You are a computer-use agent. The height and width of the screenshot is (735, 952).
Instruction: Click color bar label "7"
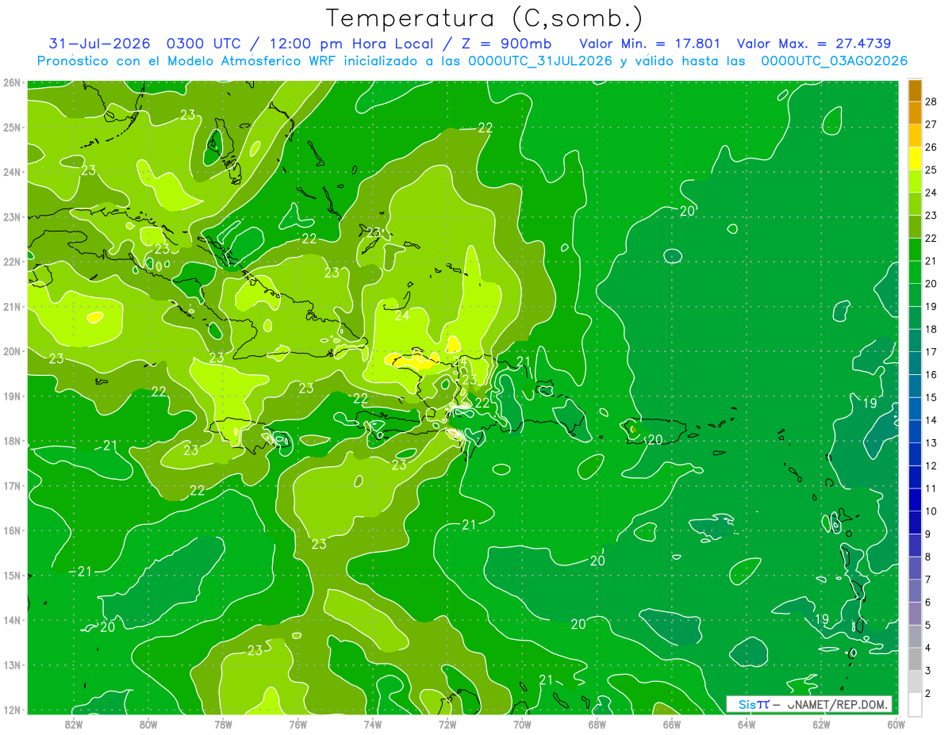click(x=928, y=580)
